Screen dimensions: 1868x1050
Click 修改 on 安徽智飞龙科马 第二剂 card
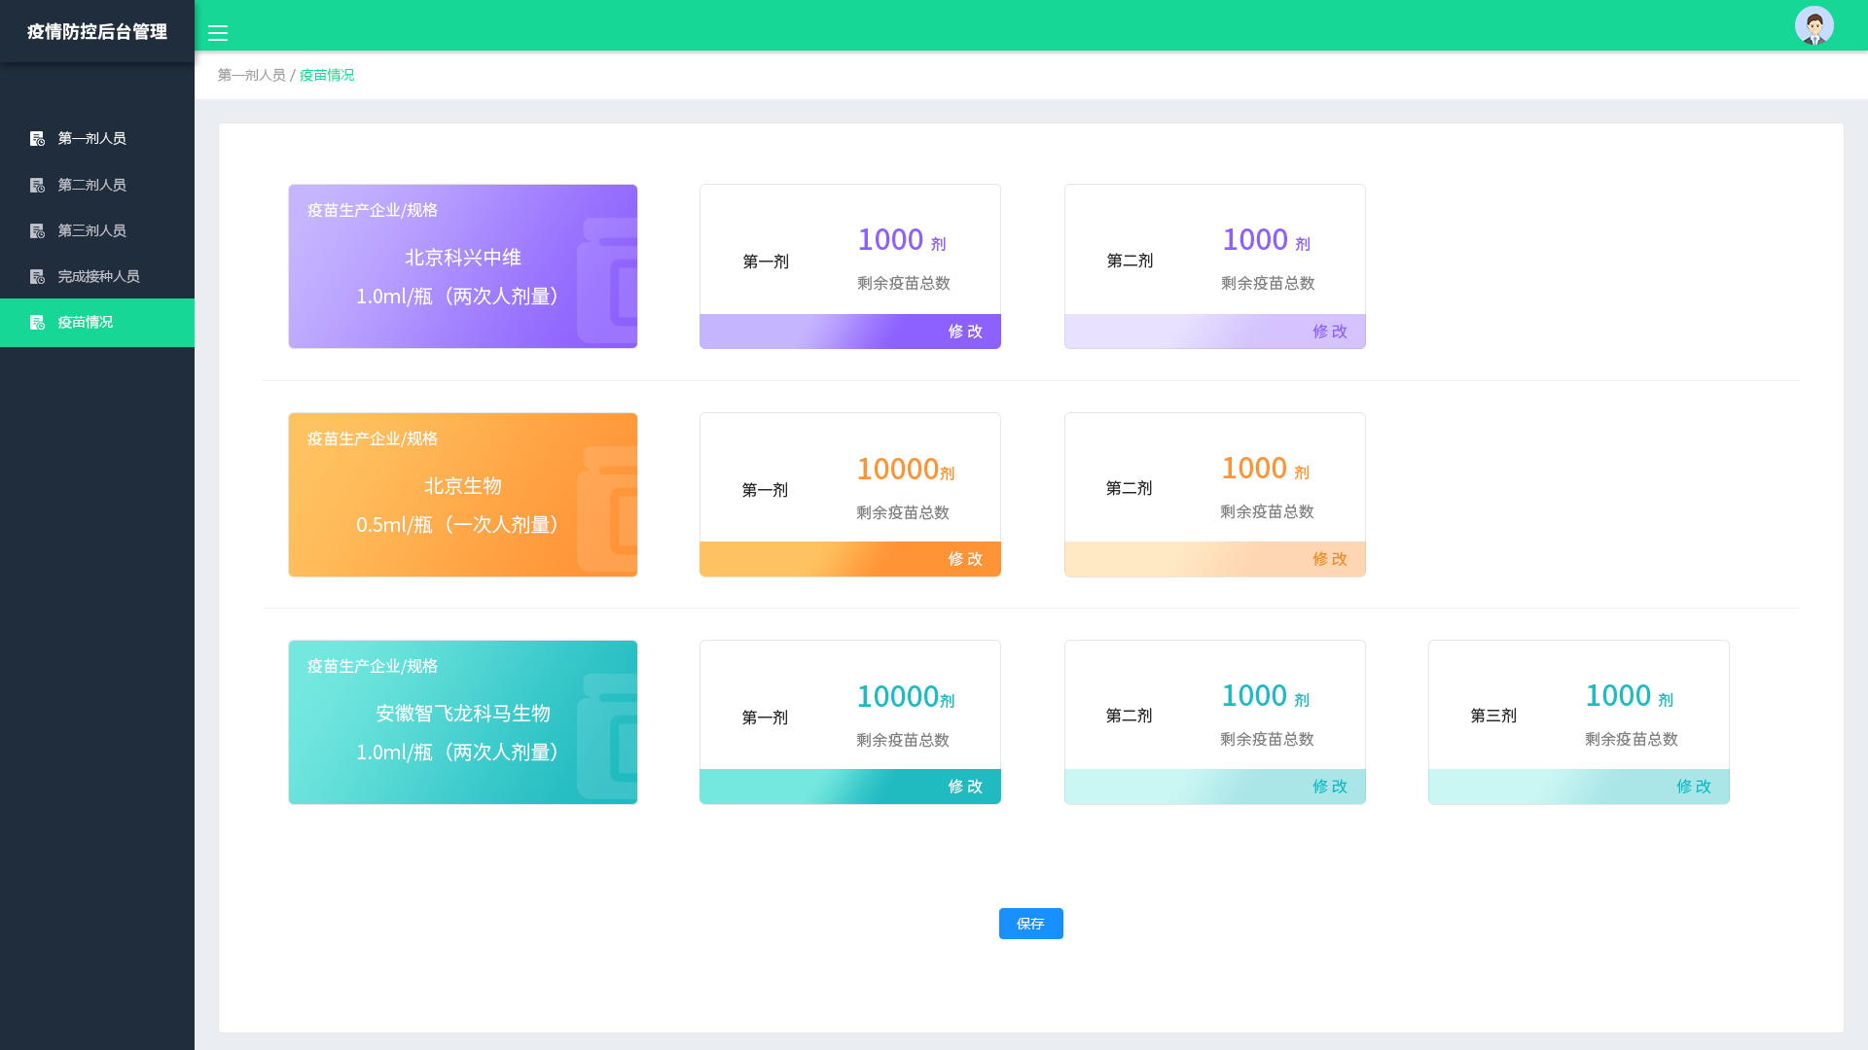(1329, 787)
